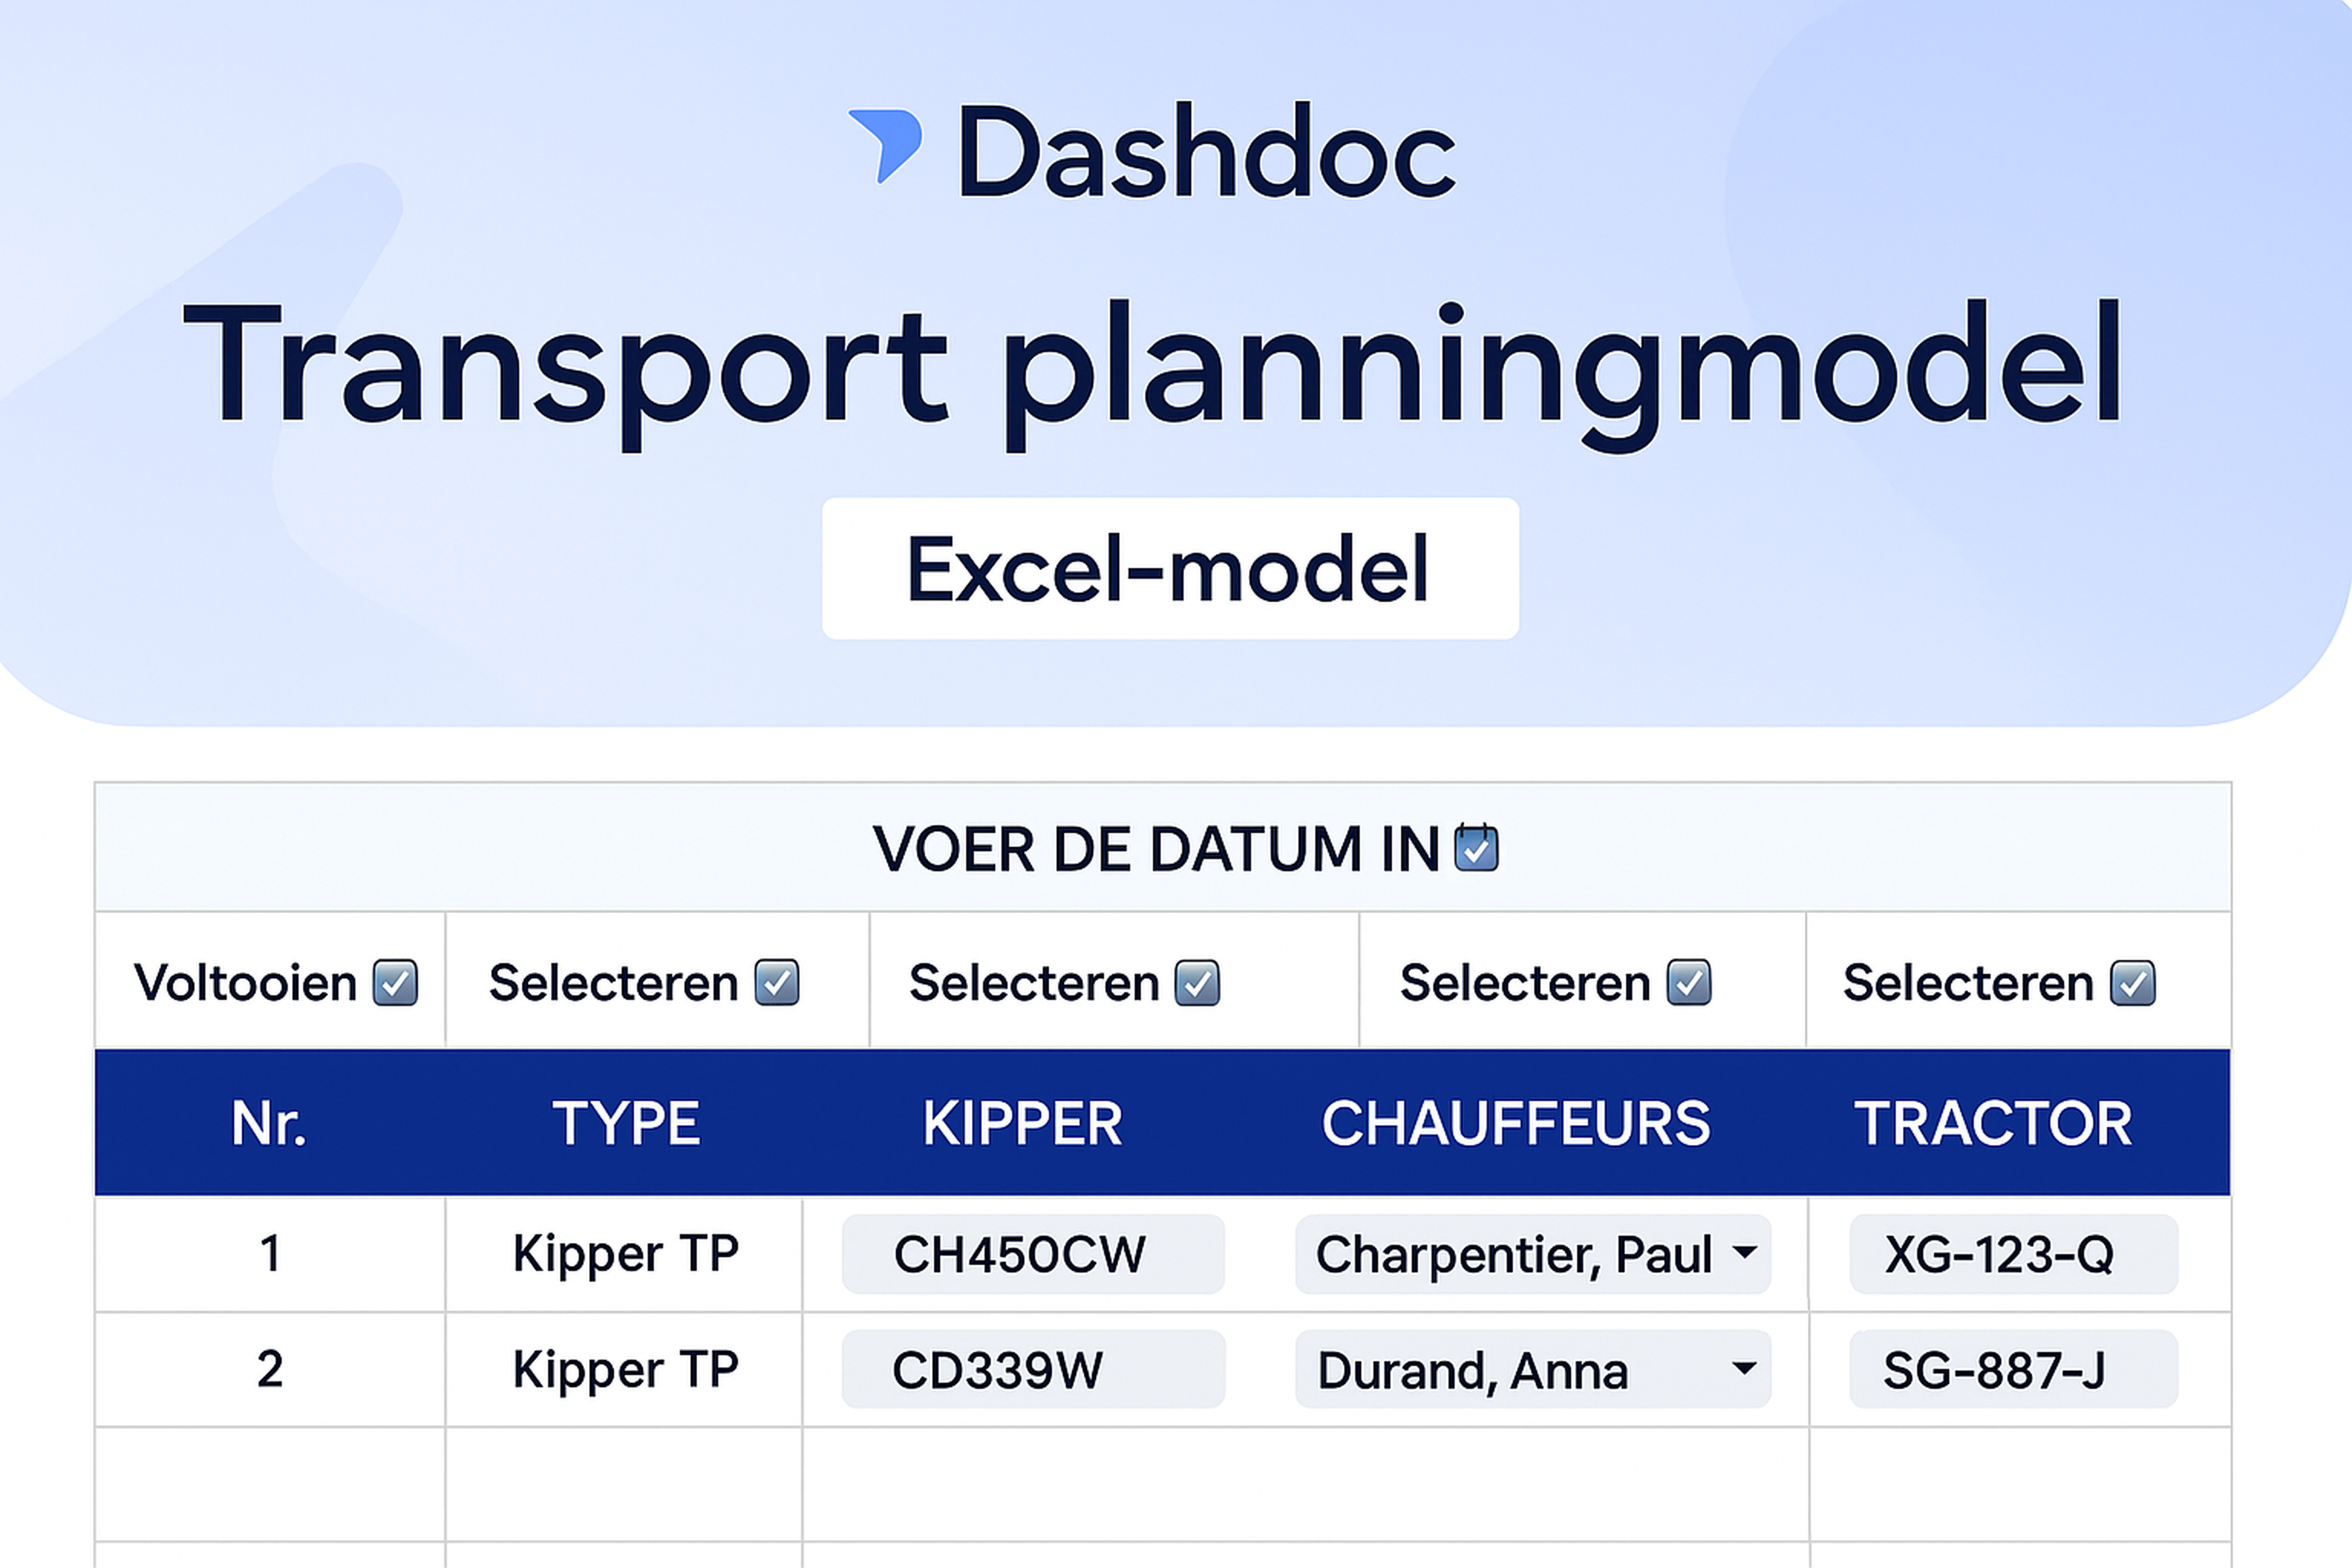Select the CD339W kipper field

1033,1369
